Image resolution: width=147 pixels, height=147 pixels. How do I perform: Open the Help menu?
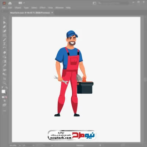pos(68,8)
